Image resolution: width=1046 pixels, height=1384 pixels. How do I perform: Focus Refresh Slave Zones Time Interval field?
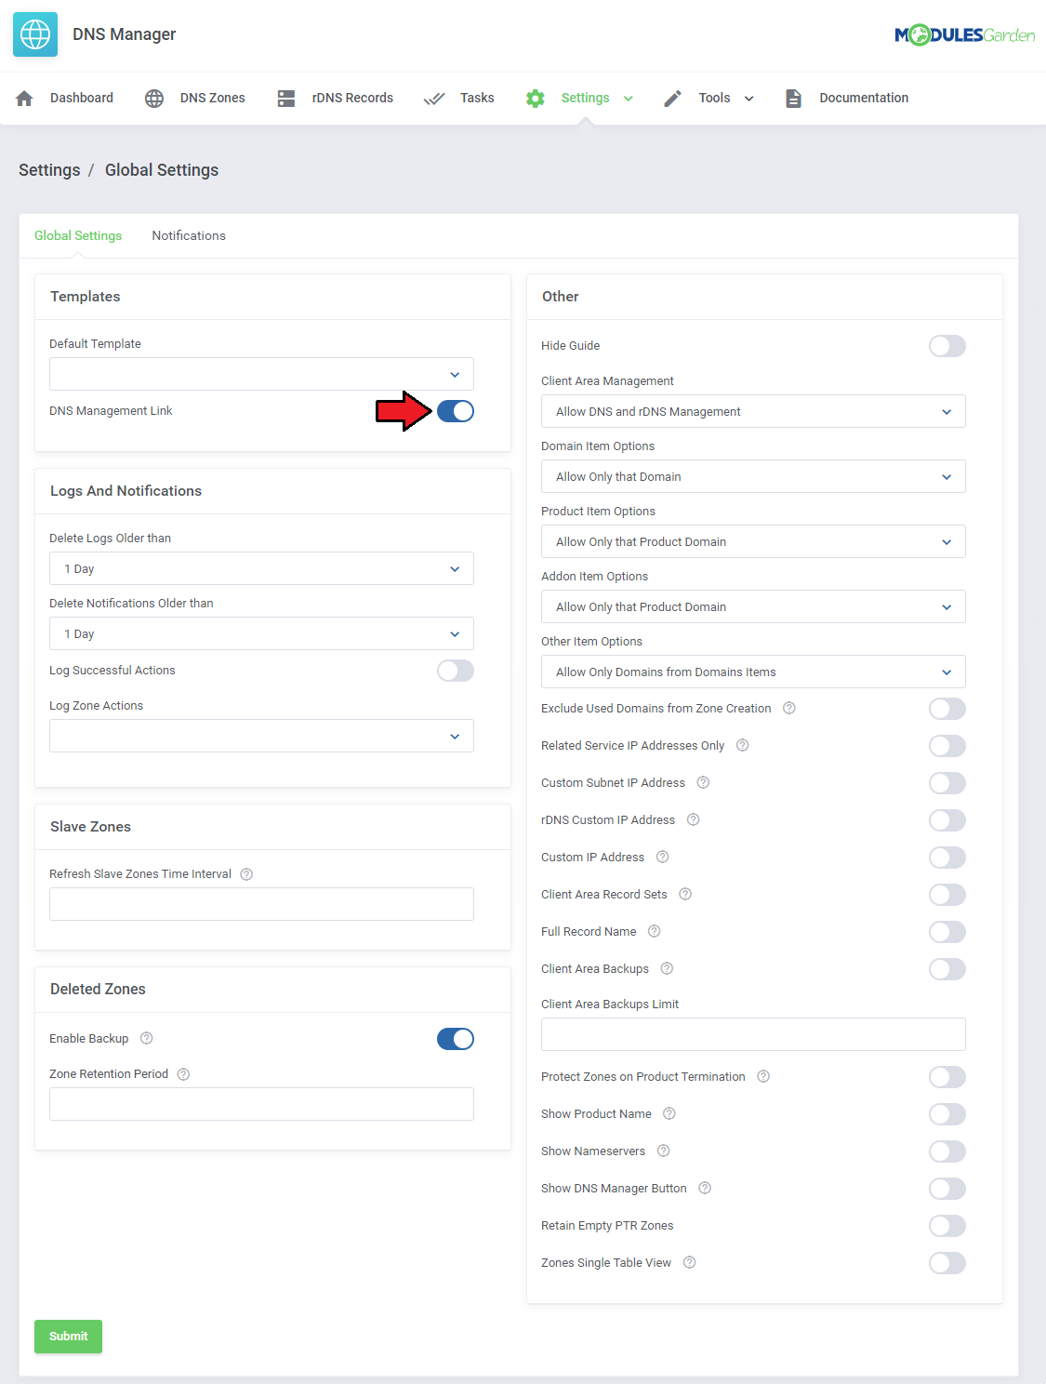[261, 904]
